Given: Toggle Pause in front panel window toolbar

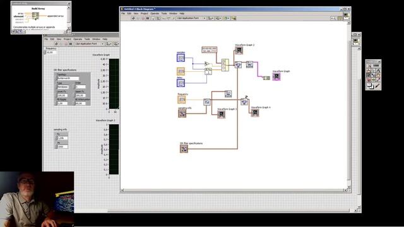Looking at the screenshot, I should click(x=70, y=44).
